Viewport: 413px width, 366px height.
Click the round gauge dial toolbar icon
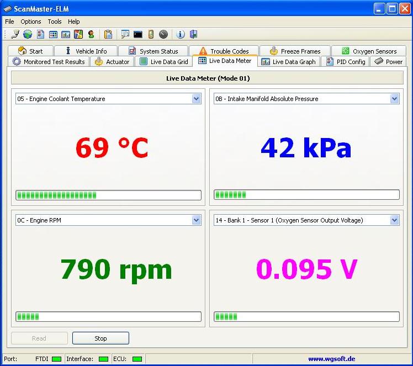pyautogui.click(x=163, y=34)
